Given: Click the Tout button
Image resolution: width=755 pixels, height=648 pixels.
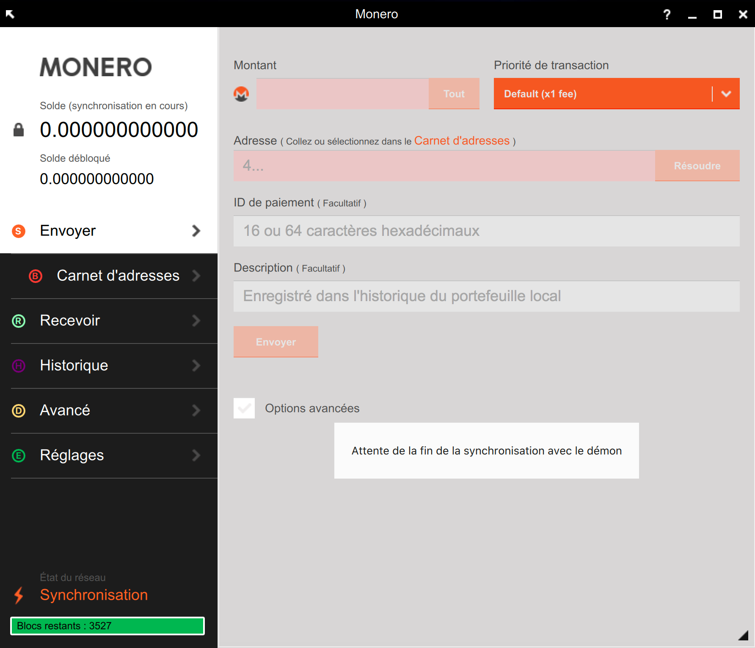Looking at the screenshot, I should tap(454, 94).
